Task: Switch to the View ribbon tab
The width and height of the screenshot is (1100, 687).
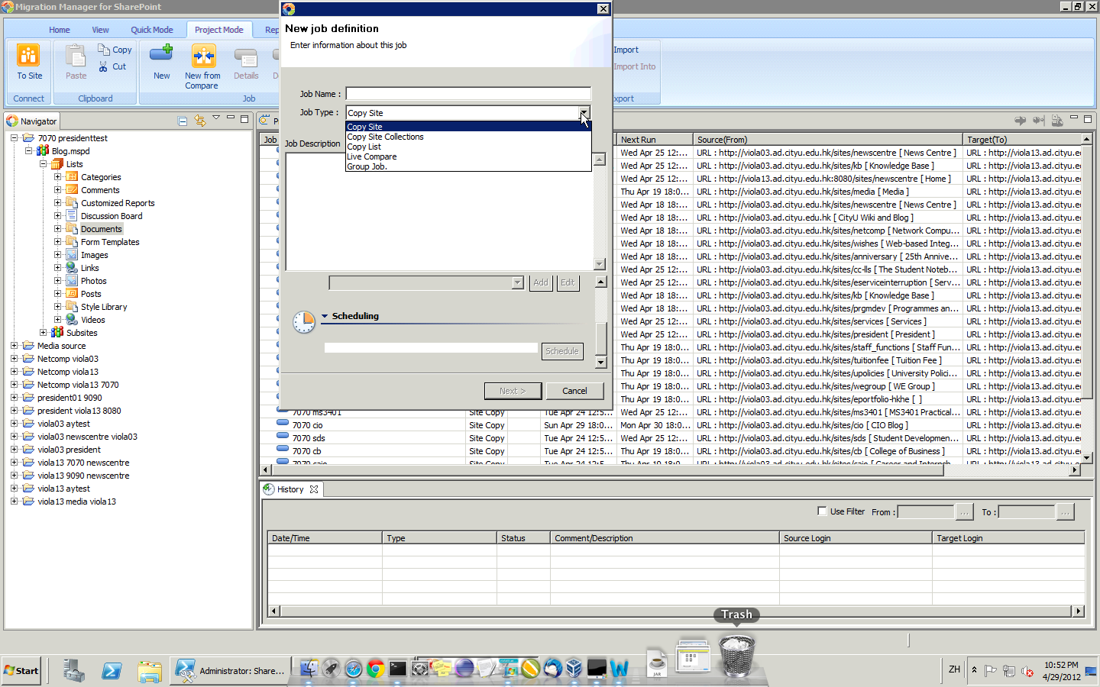Action: pyautogui.click(x=100, y=30)
